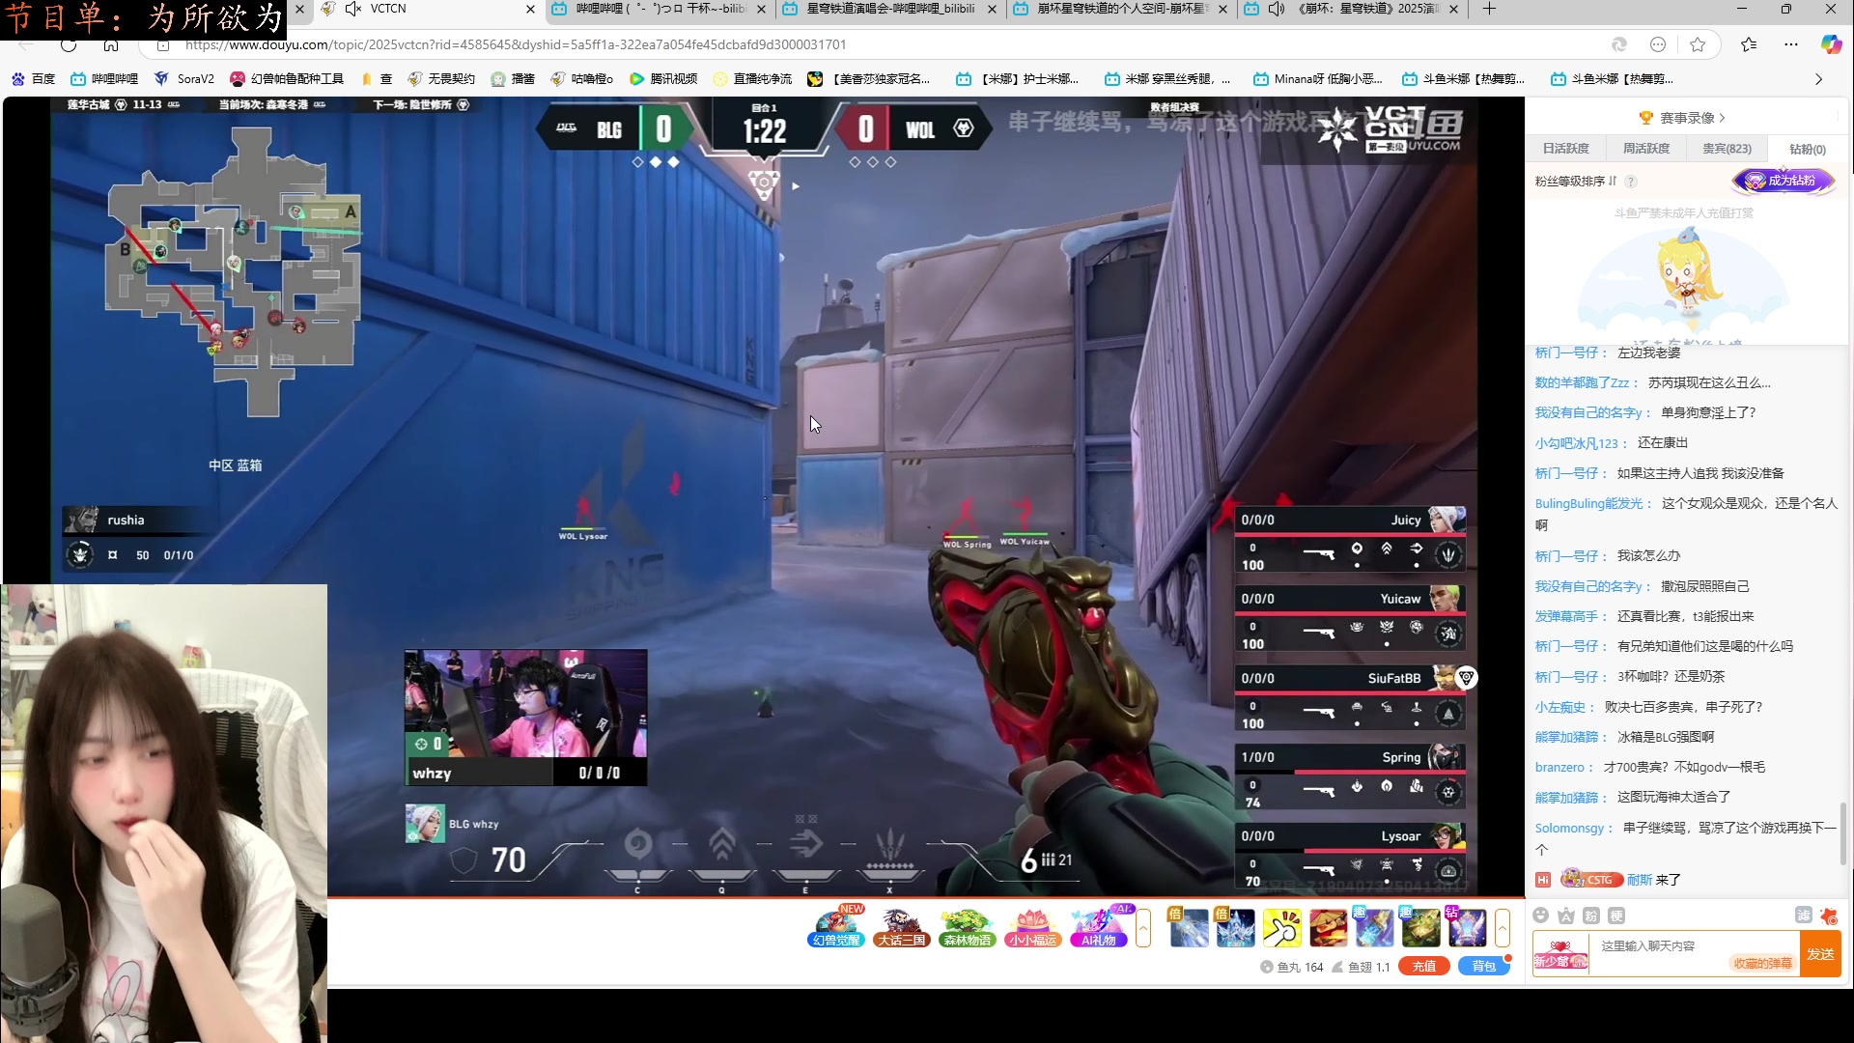Viewport: 1854px width, 1043px height.
Task: Open the emoji picker in chat
Action: 1541,916
